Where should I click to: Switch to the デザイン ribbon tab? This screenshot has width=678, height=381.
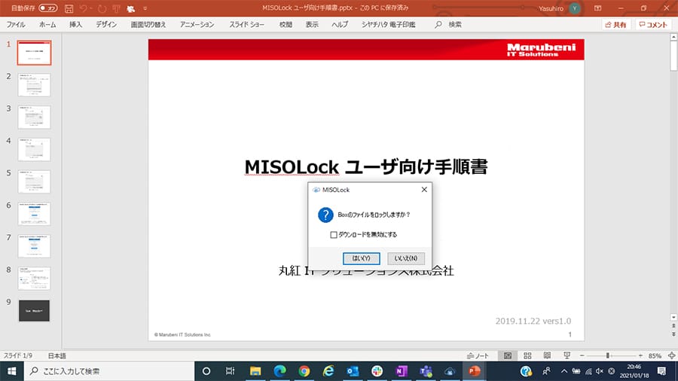point(106,25)
